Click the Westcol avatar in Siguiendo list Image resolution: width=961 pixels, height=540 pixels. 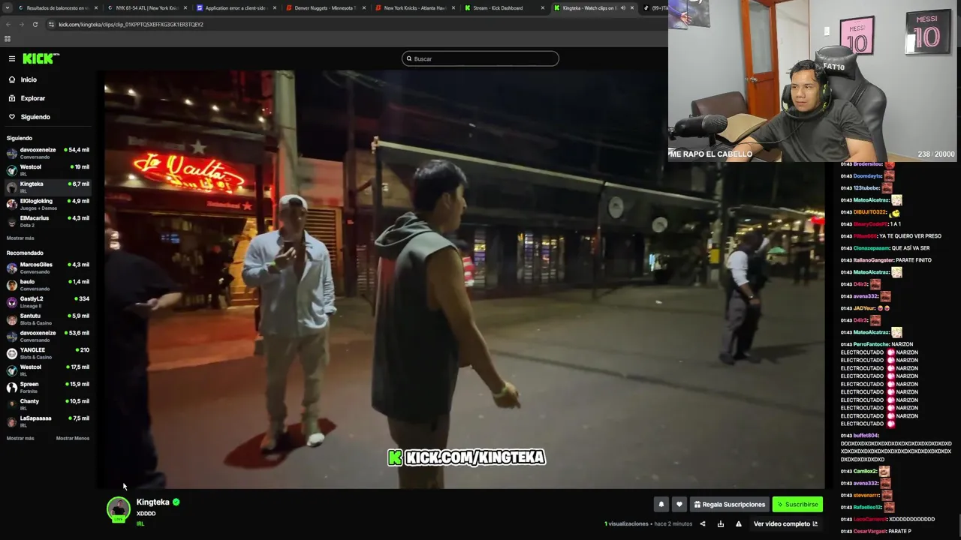click(x=12, y=169)
